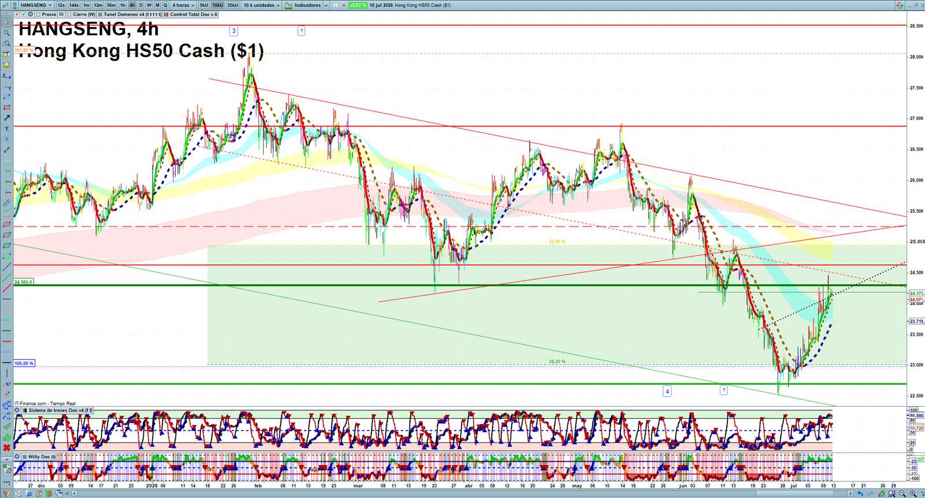Select the 56m timeframe button

pyautogui.click(x=111, y=5)
